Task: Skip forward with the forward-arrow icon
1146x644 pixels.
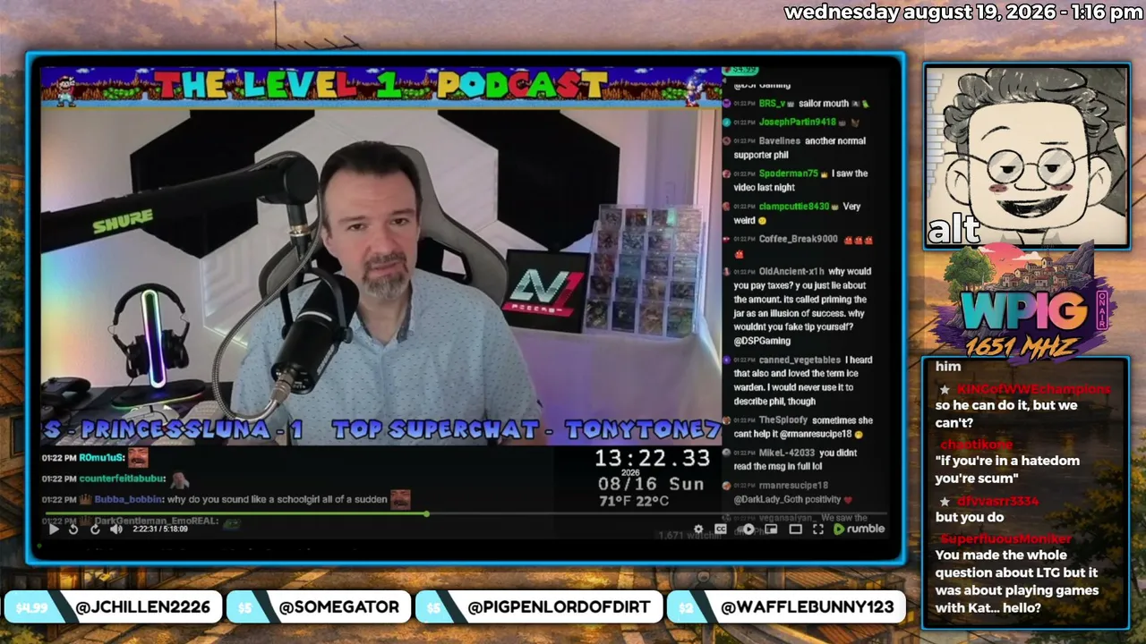Action: pyautogui.click(x=95, y=529)
